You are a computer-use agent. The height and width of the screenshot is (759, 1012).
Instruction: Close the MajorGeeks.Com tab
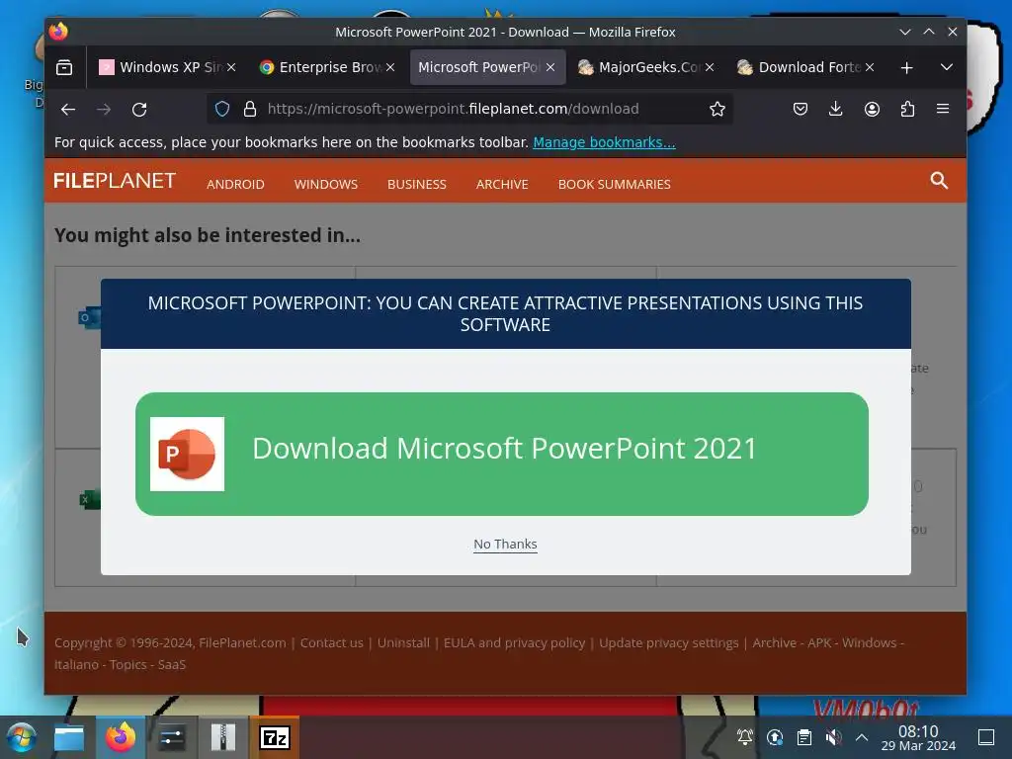(710, 67)
